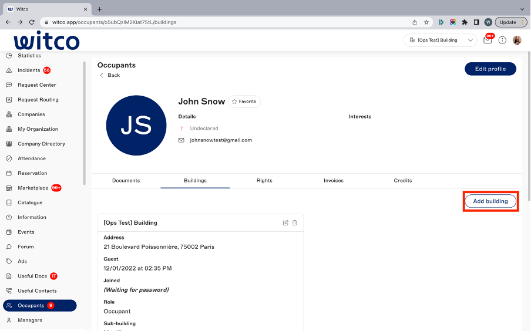Viewport: 531px width, 331px height.
Task: Click the Edit profile button
Action: click(x=490, y=69)
